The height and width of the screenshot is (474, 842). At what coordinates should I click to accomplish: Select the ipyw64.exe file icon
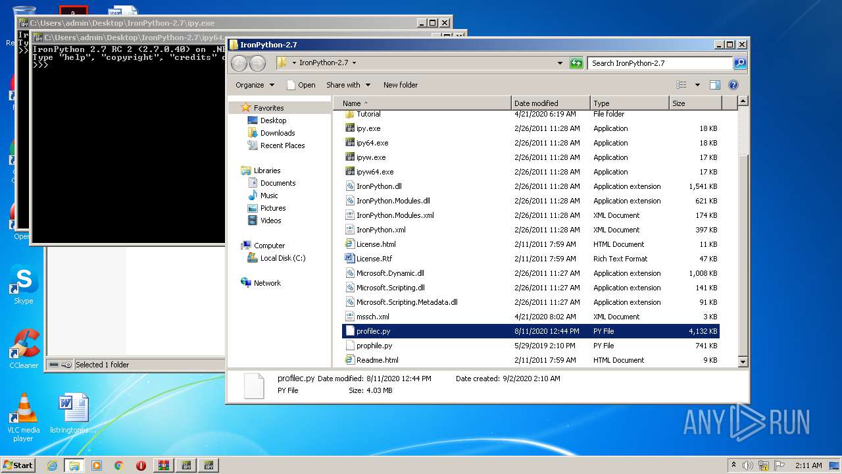[x=350, y=172]
